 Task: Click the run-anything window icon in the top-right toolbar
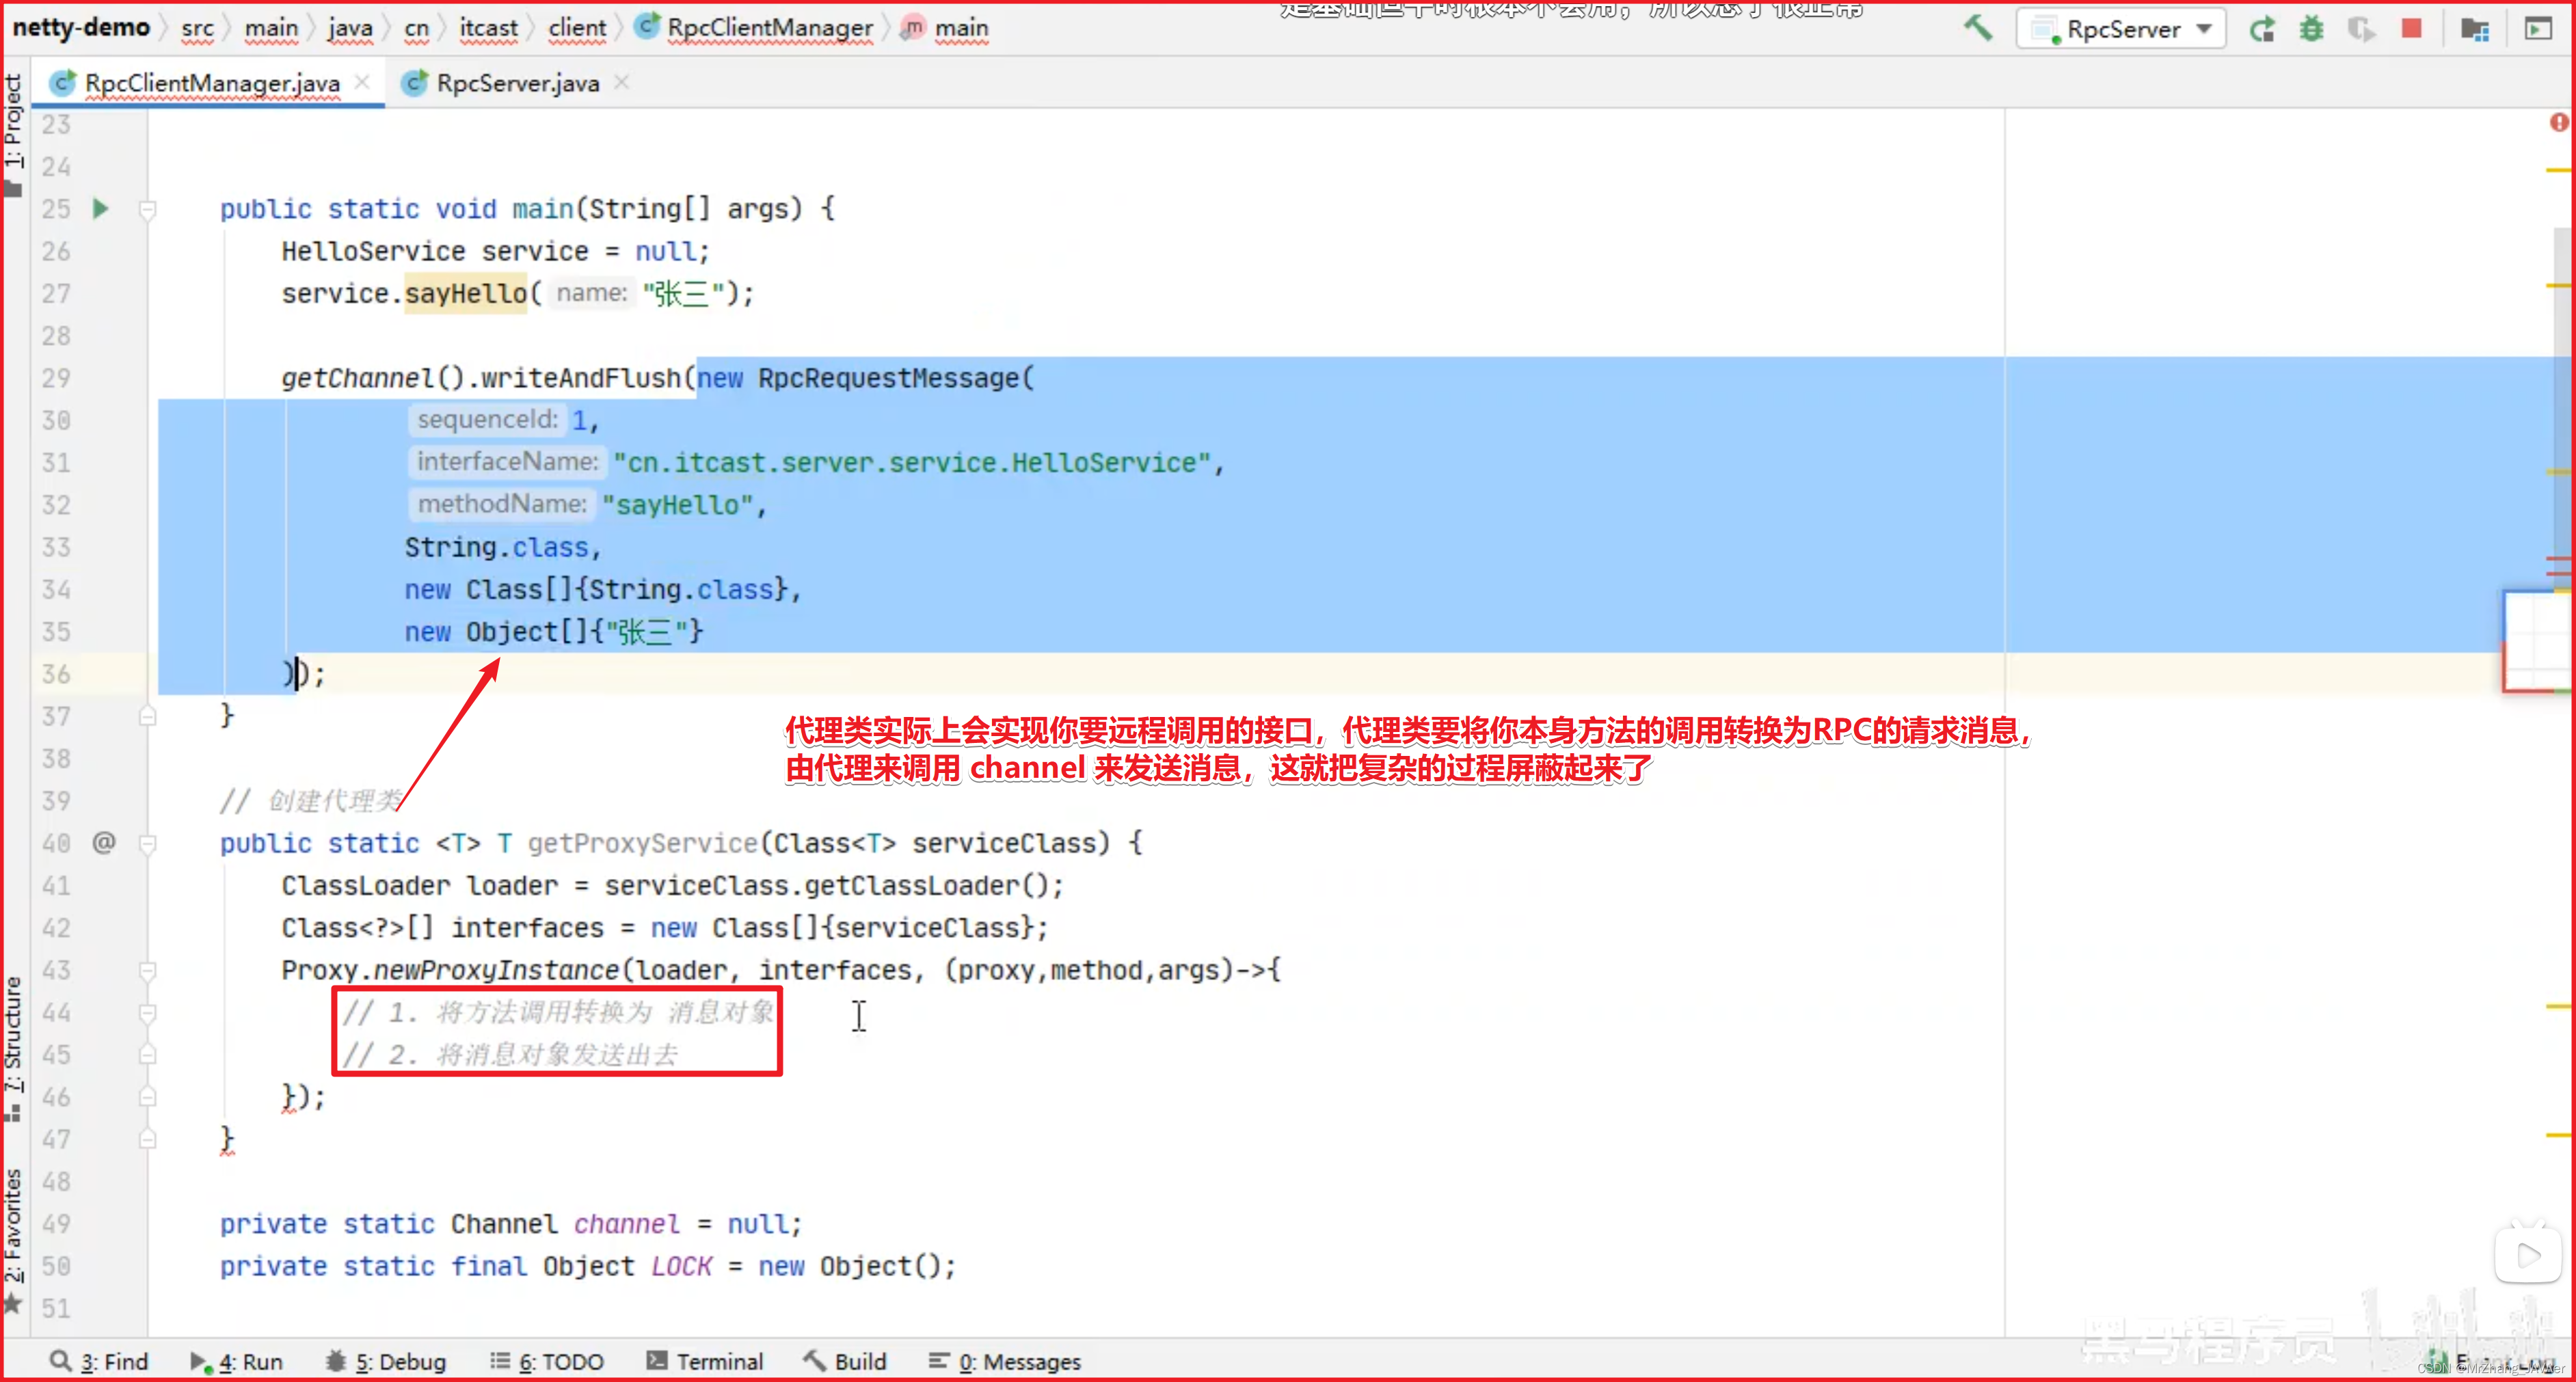(x=2538, y=29)
